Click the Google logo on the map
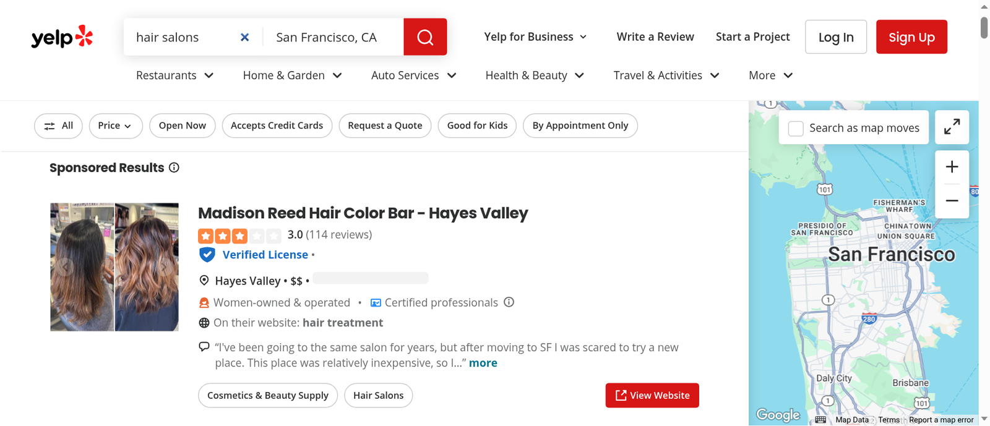 778,415
